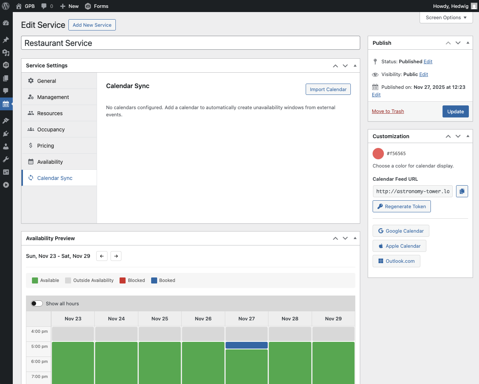The width and height of the screenshot is (479, 384).
Task: Collapse the Publish panel
Action: [468, 43]
